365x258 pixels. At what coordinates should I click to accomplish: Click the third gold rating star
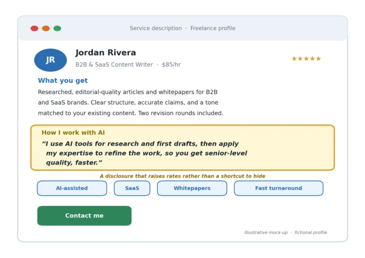click(x=307, y=58)
